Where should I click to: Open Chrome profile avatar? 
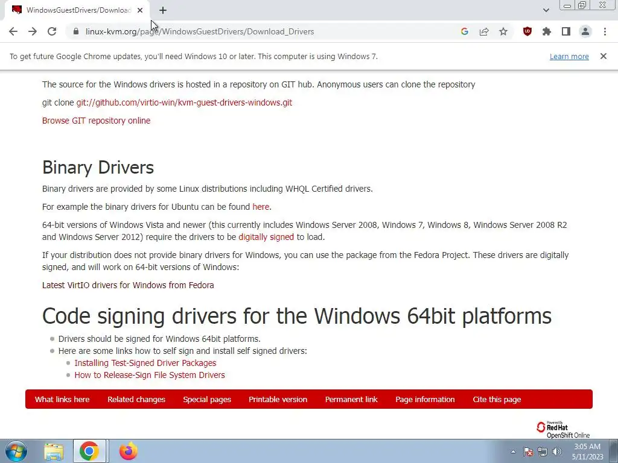[x=585, y=31]
